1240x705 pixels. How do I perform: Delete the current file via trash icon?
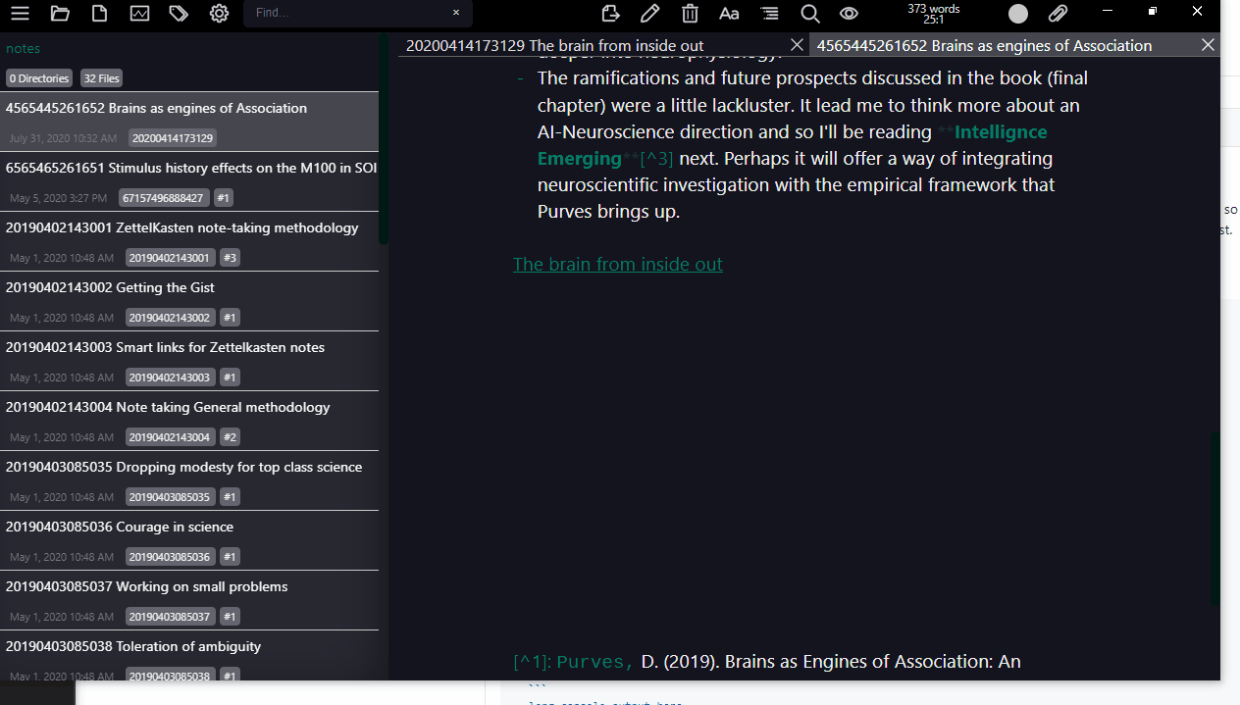coord(690,14)
